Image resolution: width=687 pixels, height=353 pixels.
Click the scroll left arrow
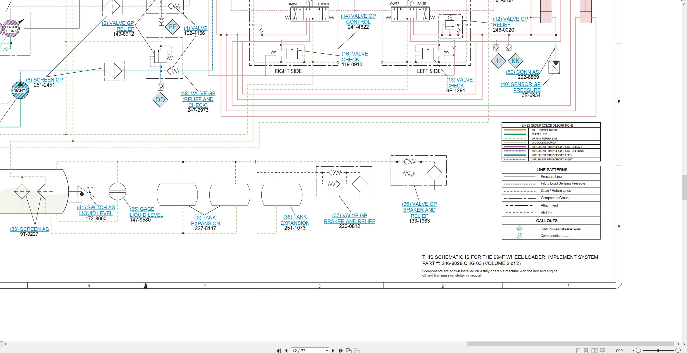click(x=5, y=344)
